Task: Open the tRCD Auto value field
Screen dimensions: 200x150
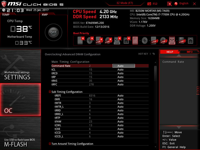Action: pyautogui.click(x=120, y=73)
